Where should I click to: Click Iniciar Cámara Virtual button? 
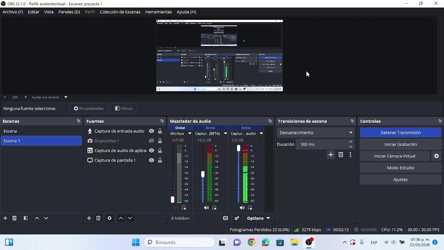395,156
